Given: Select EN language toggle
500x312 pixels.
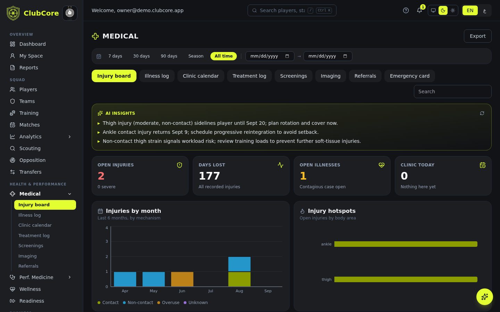Looking at the screenshot, I should click(x=470, y=10).
